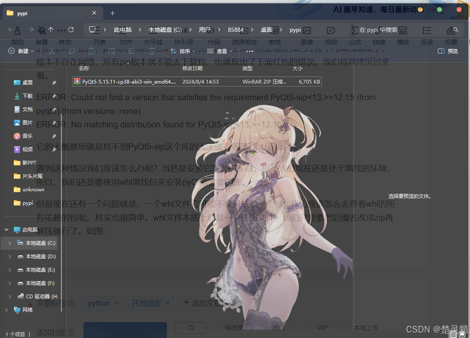Sort by 大小 column header
The height and width of the screenshot is (338, 470).
tap(297, 69)
